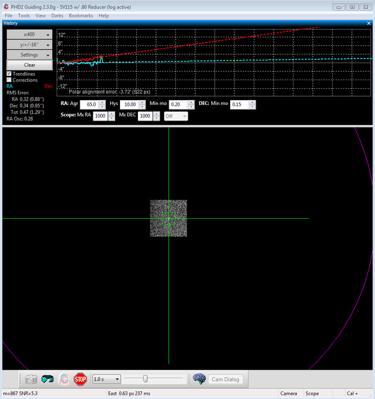Screen dimensions: 375x399
Task: Click the Cal + status indicator
Action: pyautogui.click(x=352, y=393)
